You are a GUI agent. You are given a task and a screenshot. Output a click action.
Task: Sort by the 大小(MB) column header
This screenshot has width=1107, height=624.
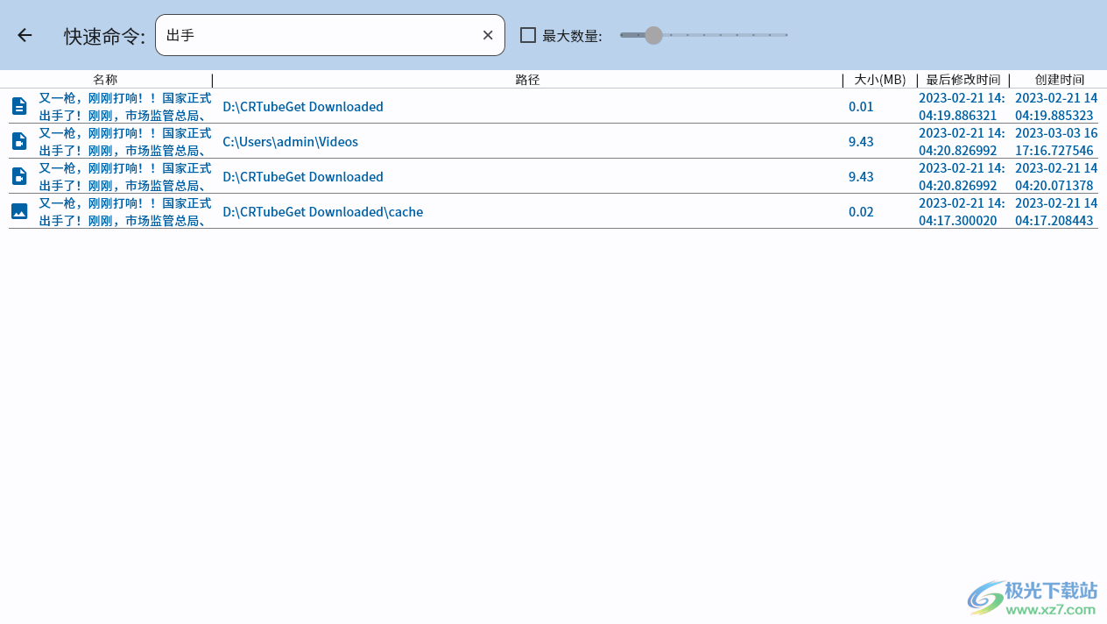(x=880, y=80)
